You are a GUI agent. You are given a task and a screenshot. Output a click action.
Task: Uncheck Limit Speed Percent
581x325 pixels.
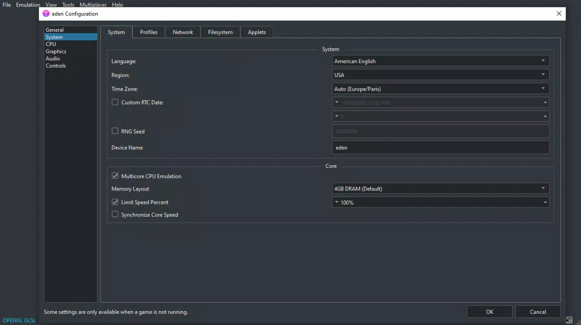pos(115,202)
